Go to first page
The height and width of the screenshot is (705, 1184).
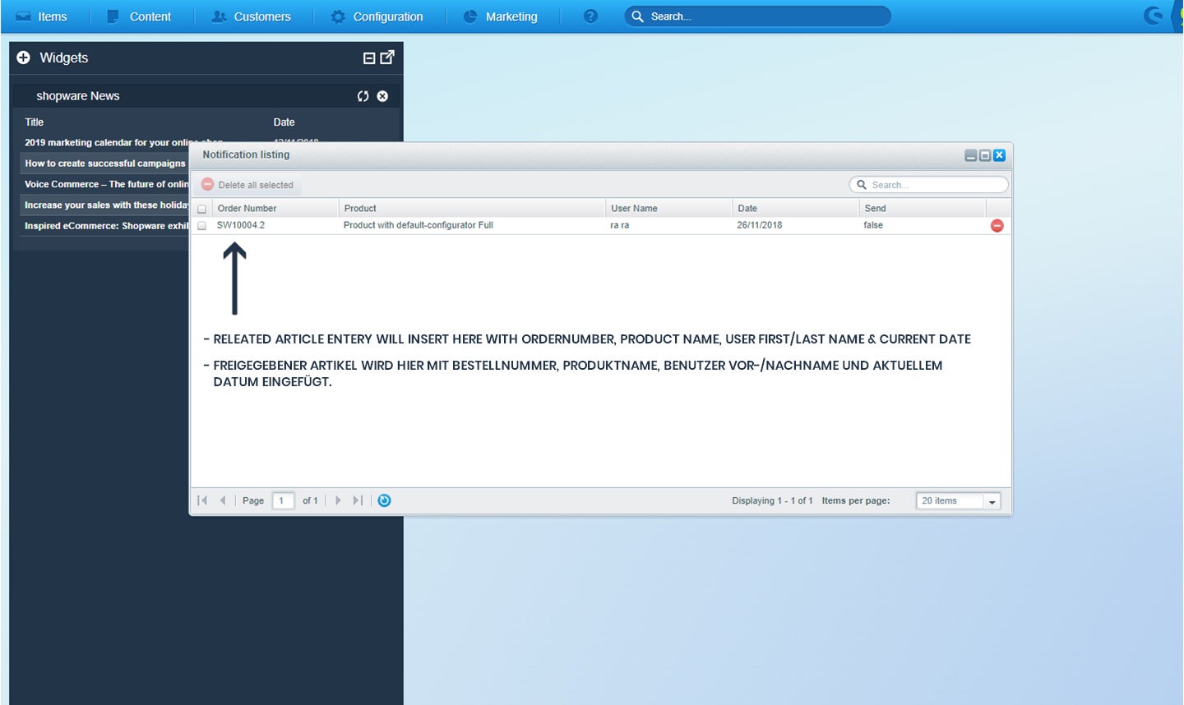pos(202,500)
